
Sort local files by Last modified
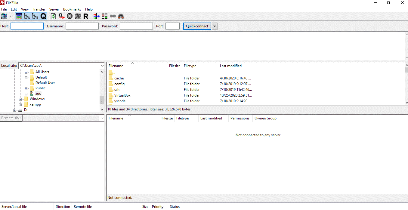click(x=230, y=66)
